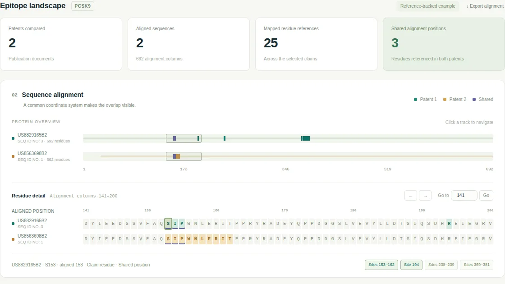The width and height of the screenshot is (505, 284).
Task: Click the US8563698B2 label in the protein overview
Action: (x=32, y=153)
